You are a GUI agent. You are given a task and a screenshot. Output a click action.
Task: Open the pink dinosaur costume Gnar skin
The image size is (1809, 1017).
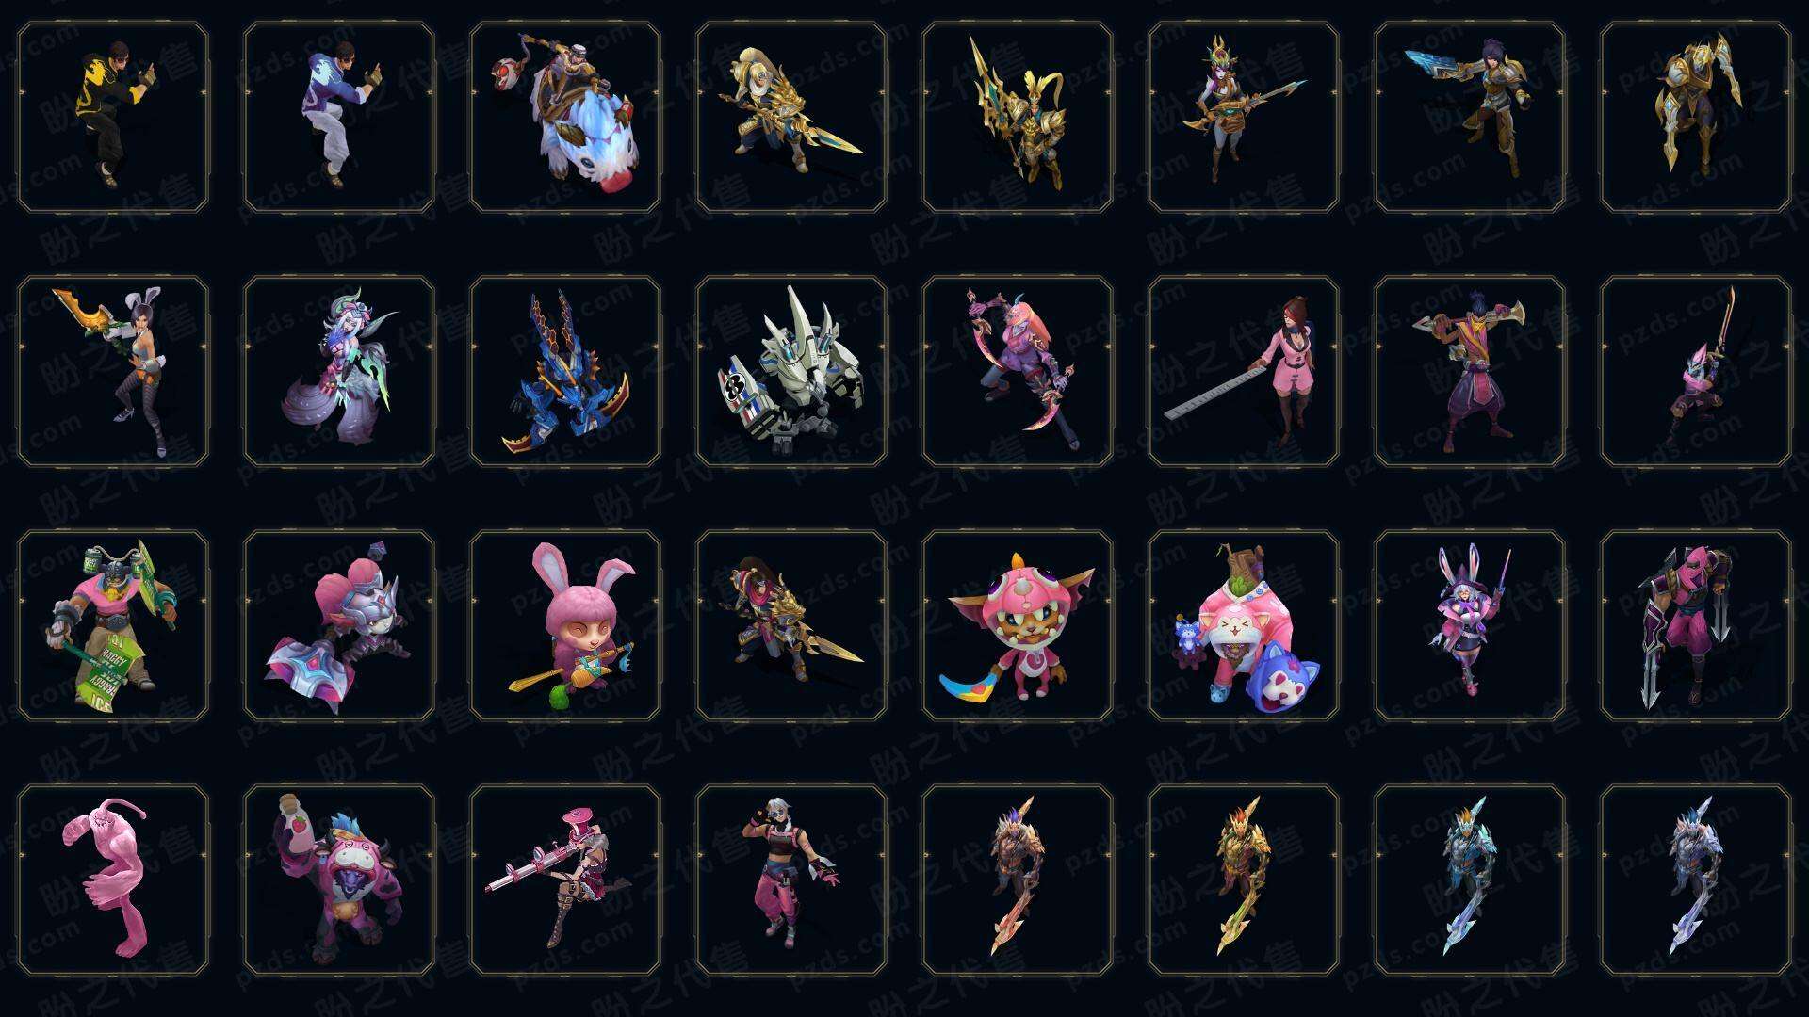1018,625
